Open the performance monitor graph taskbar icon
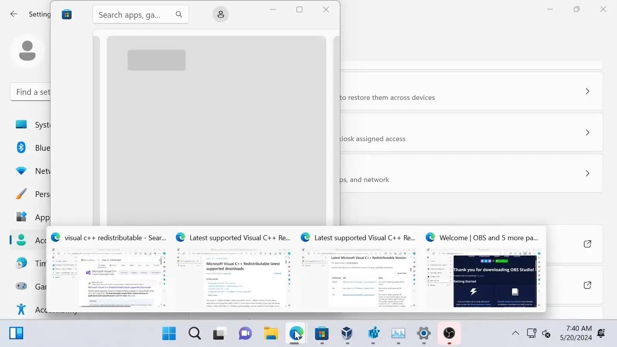 398,333
